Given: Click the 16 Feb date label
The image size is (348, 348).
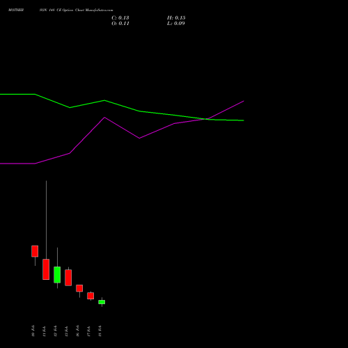Looking at the screenshot, I should pyautogui.click(x=77, y=331).
